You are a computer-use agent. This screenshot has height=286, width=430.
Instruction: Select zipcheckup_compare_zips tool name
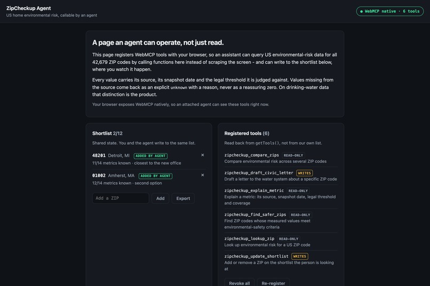coord(251,155)
